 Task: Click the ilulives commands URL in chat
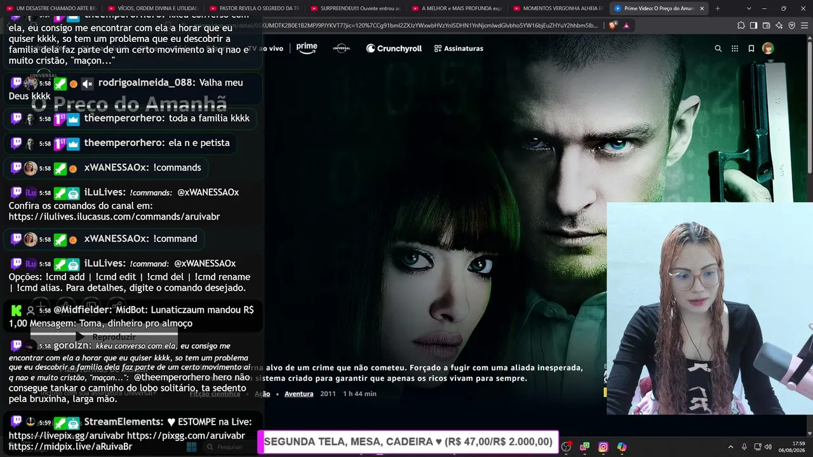point(114,216)
